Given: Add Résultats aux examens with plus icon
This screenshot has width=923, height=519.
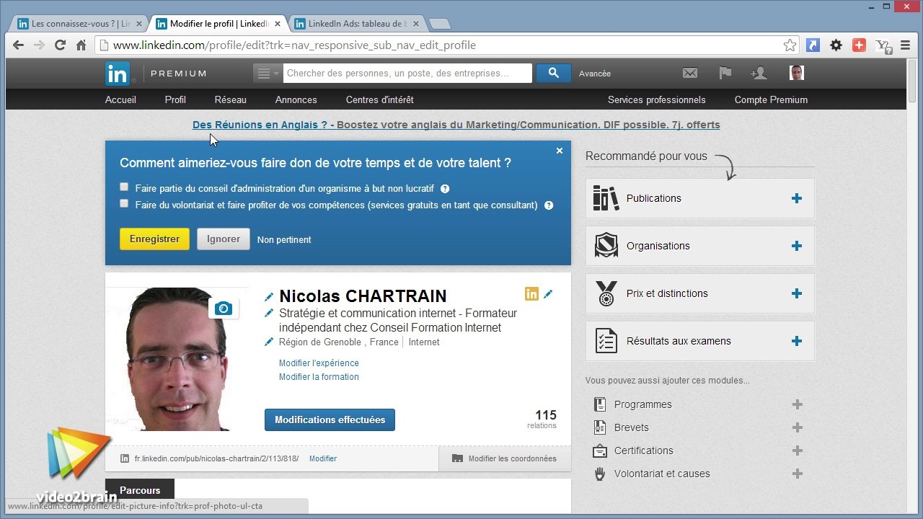Looking at the screenshot, I should pyautogui.click(x=796, y=341).
